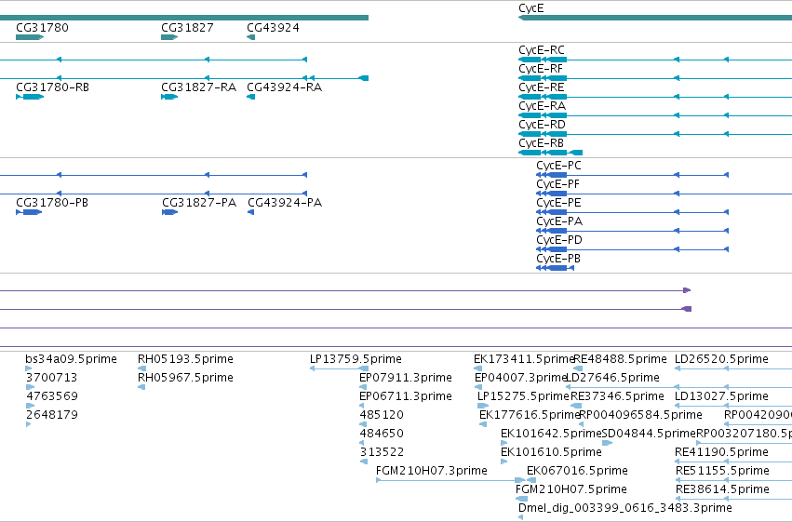792x522 pixels.
Task: Click the purple box ending the second purple line
Action: coord(687,309)
